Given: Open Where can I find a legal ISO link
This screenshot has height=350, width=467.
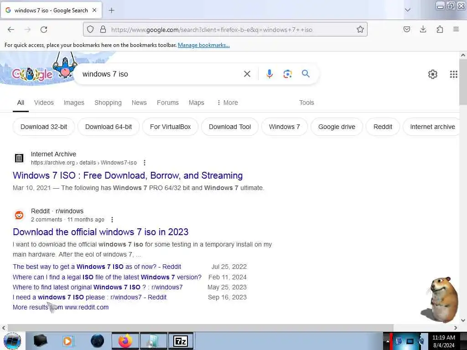Looking at the screenshot, I should [x=107, y=277].
